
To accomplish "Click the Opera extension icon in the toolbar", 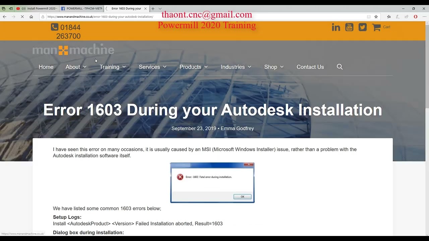I will tap(416, 17).
